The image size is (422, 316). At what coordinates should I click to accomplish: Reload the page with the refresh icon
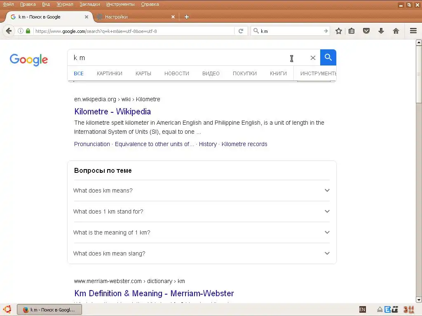pos(241,31)
